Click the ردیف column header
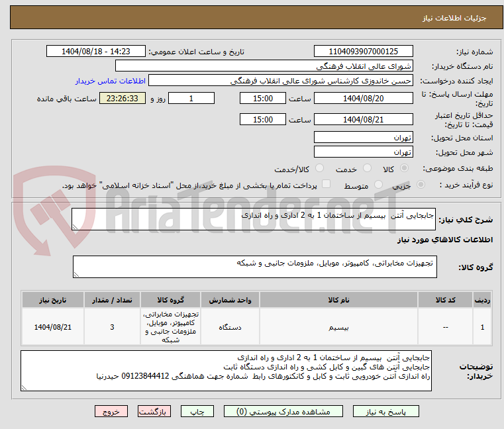Viewport: 504px width, 429px height. 482,300
